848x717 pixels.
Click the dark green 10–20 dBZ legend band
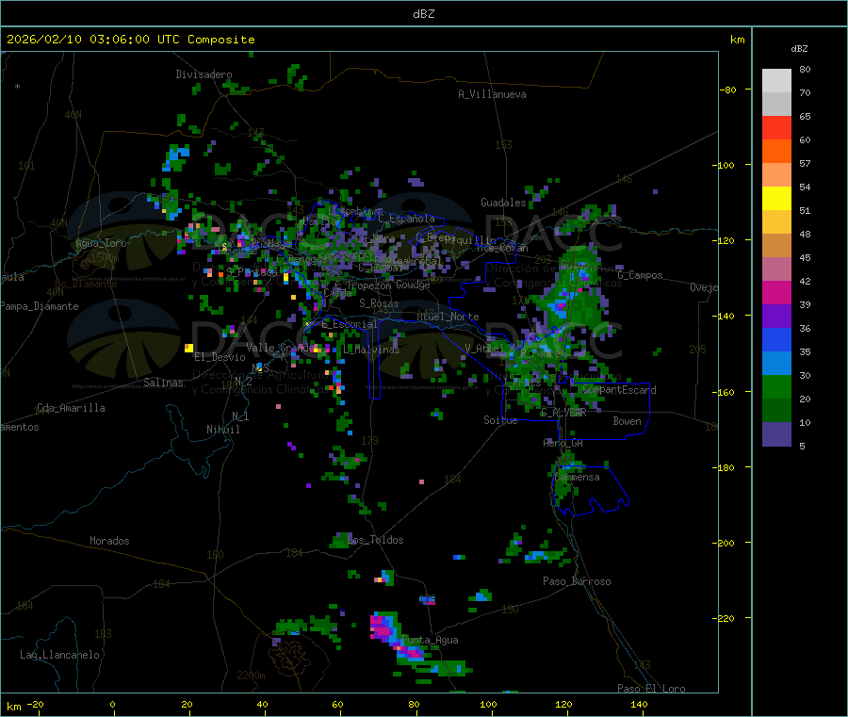776,411
